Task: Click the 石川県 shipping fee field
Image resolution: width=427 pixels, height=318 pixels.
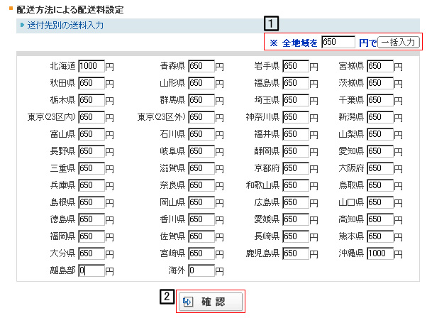Action: pos(201,134)
